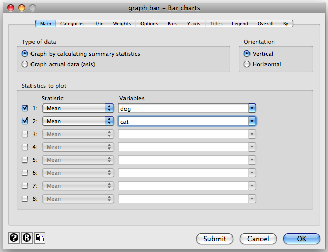Open the Statistic dropdown for row 2
This screenshot has height=252, width=328.
[78, 121]
